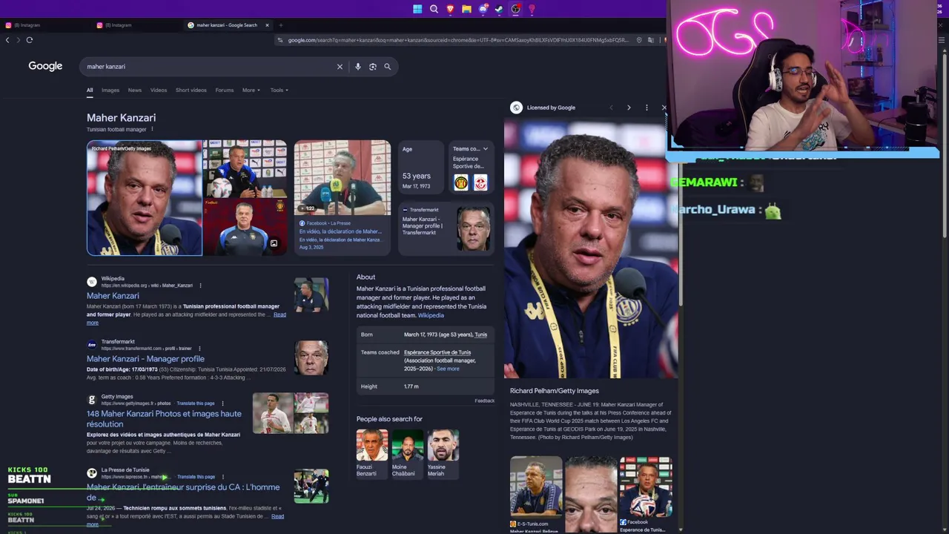Click the Espérance Sportive de Tunis link

tap(437, 352)
